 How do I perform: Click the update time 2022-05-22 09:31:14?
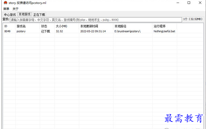[x=93, y=31]
